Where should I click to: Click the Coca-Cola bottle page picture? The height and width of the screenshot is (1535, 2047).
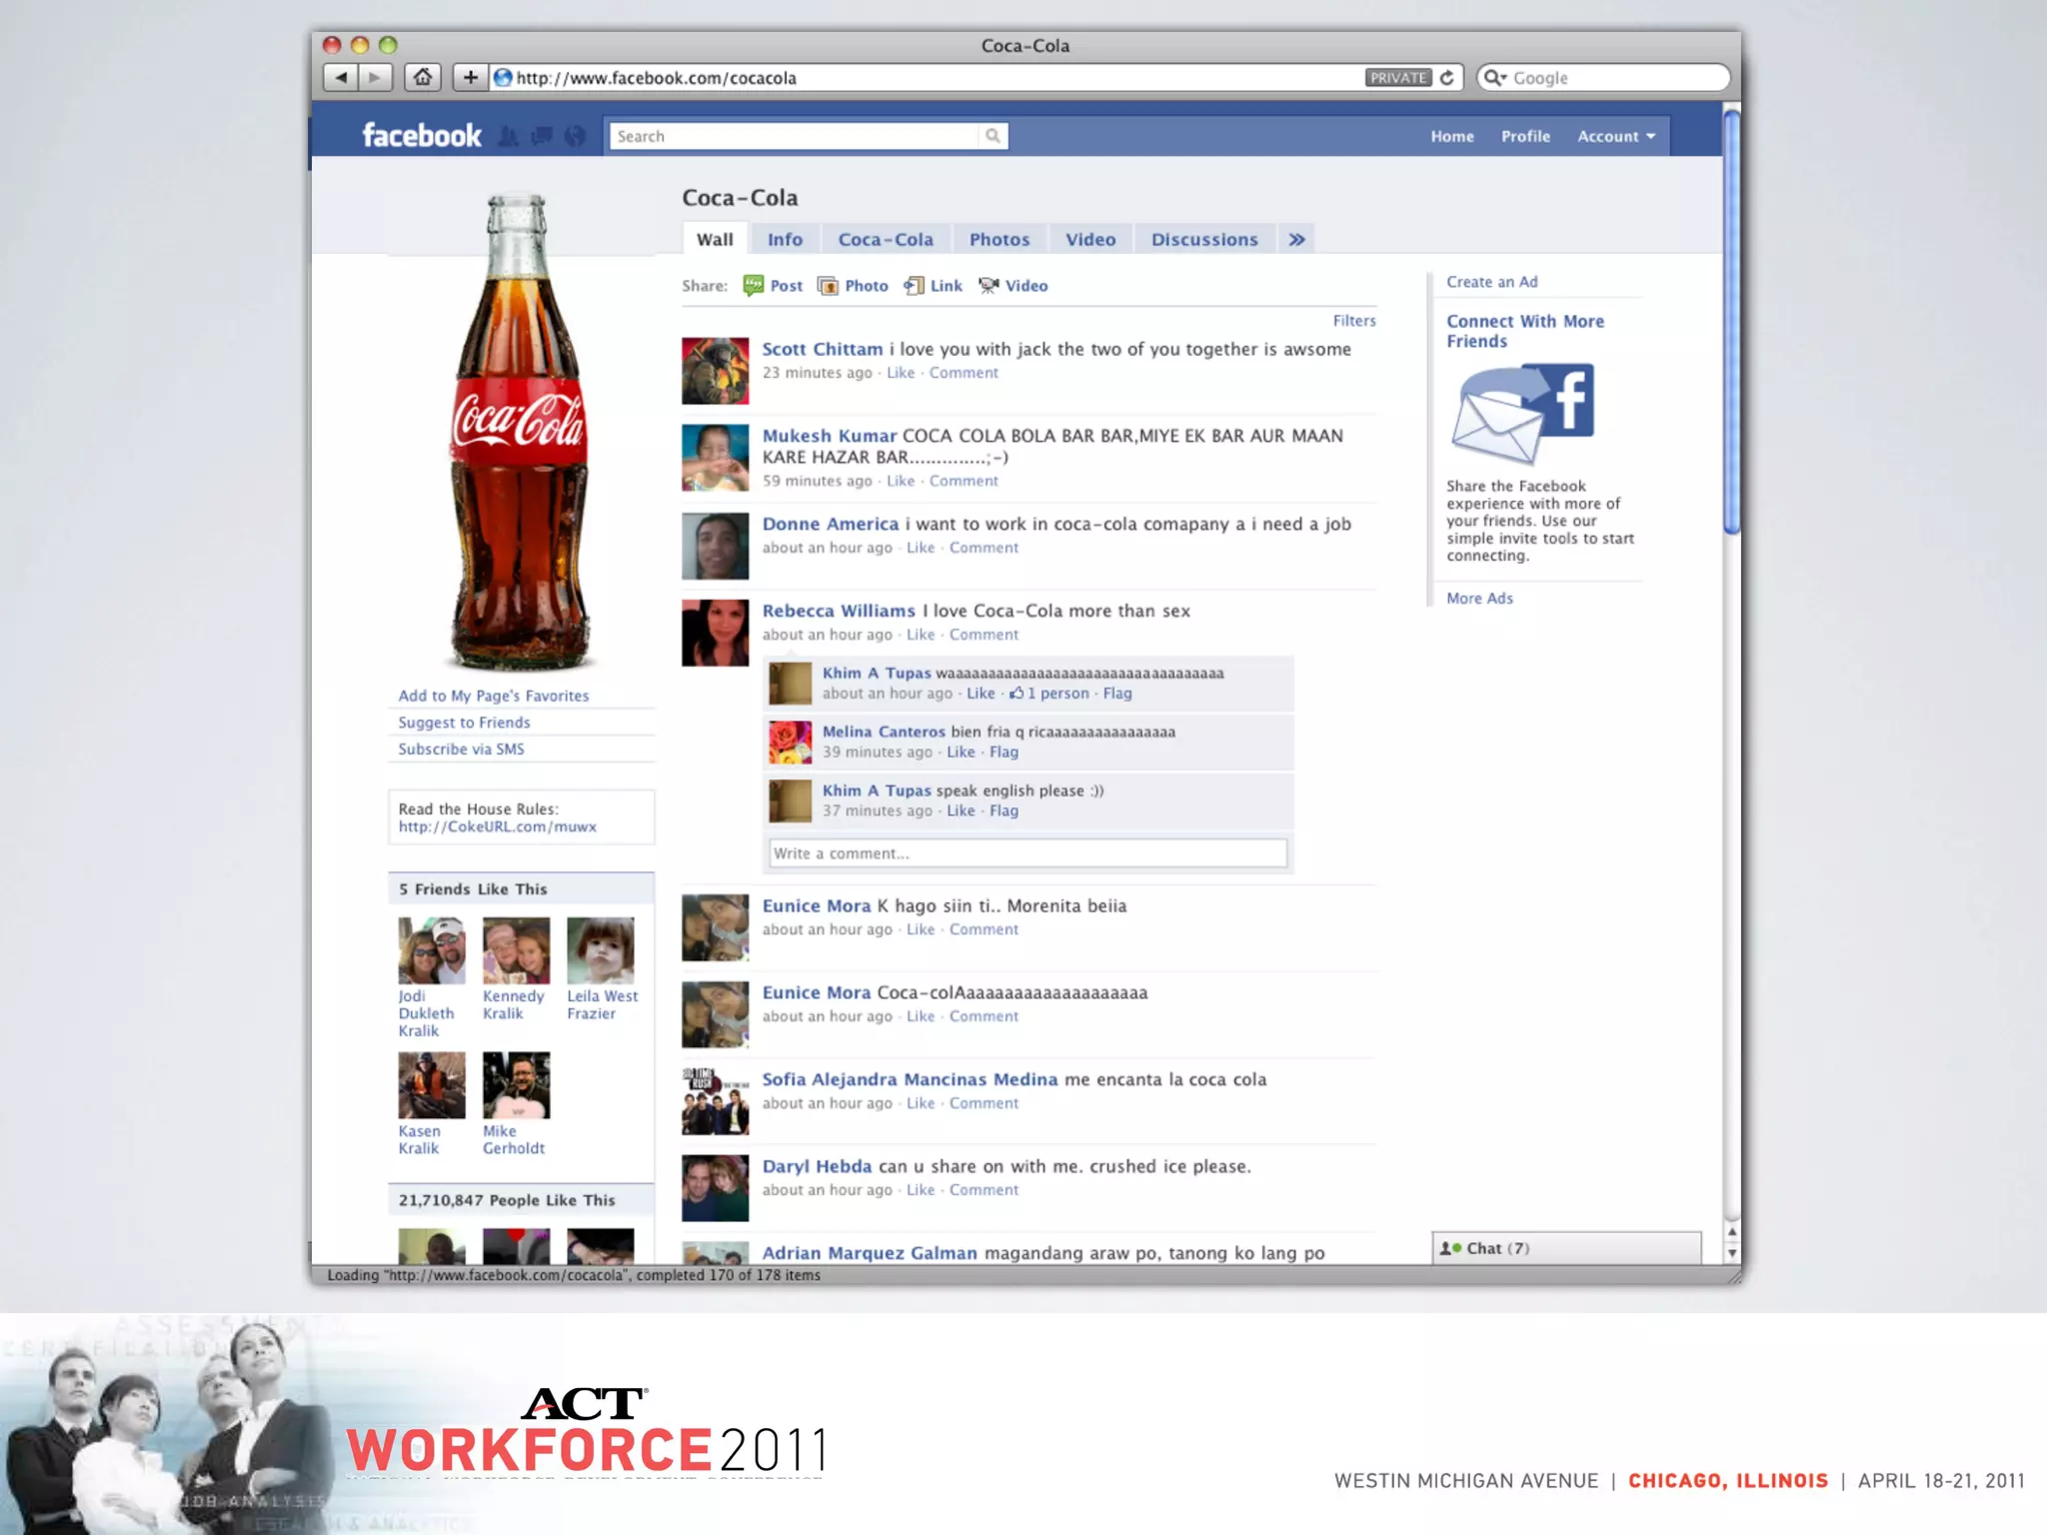(518, 432)
